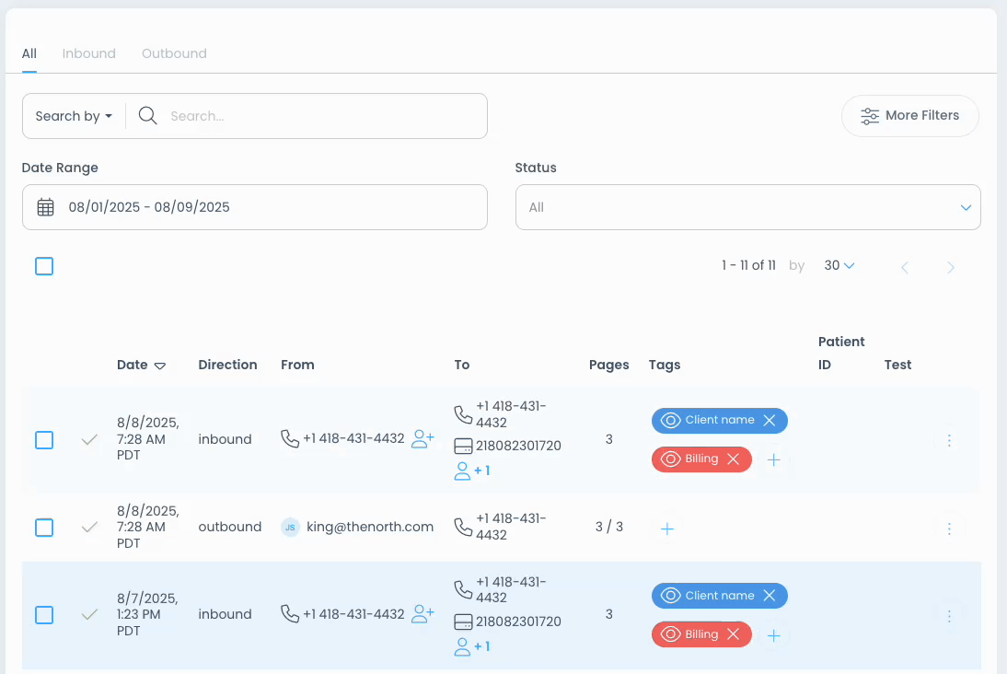Screen dimensions: 1007x674
Task: Click the search magnifier icon
Action: click(147, 116)
